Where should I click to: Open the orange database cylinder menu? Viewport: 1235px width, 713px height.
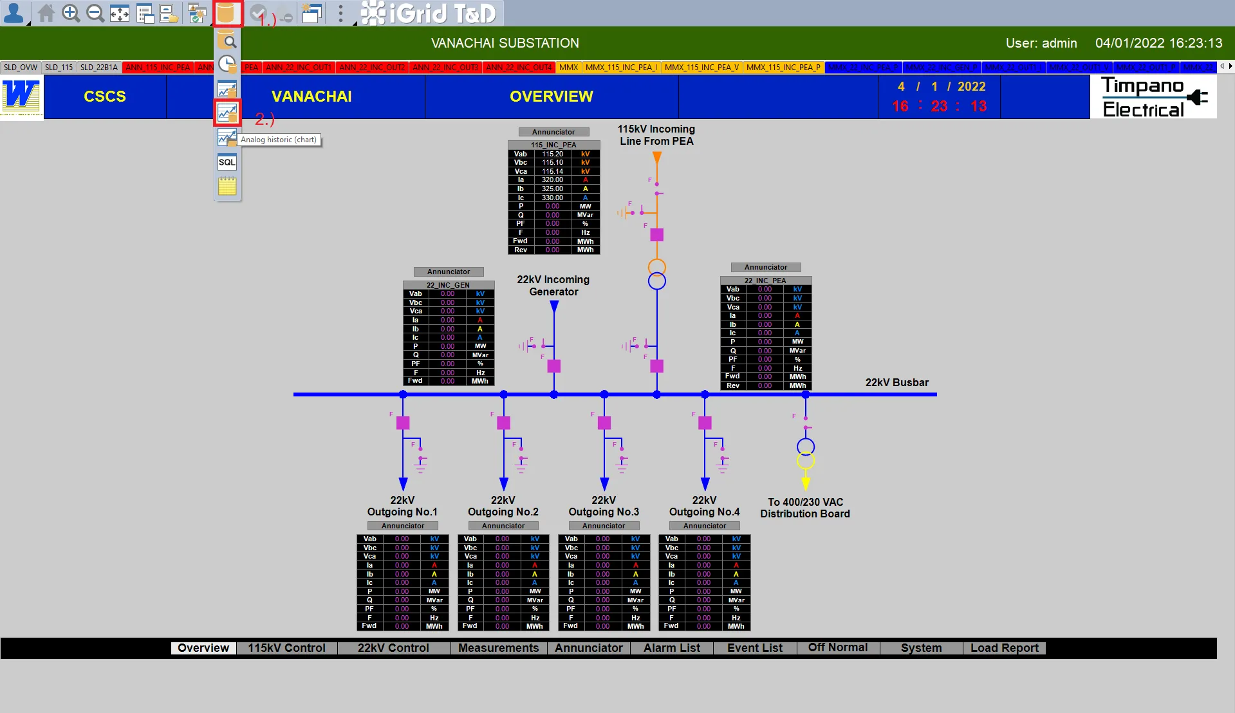227,13
